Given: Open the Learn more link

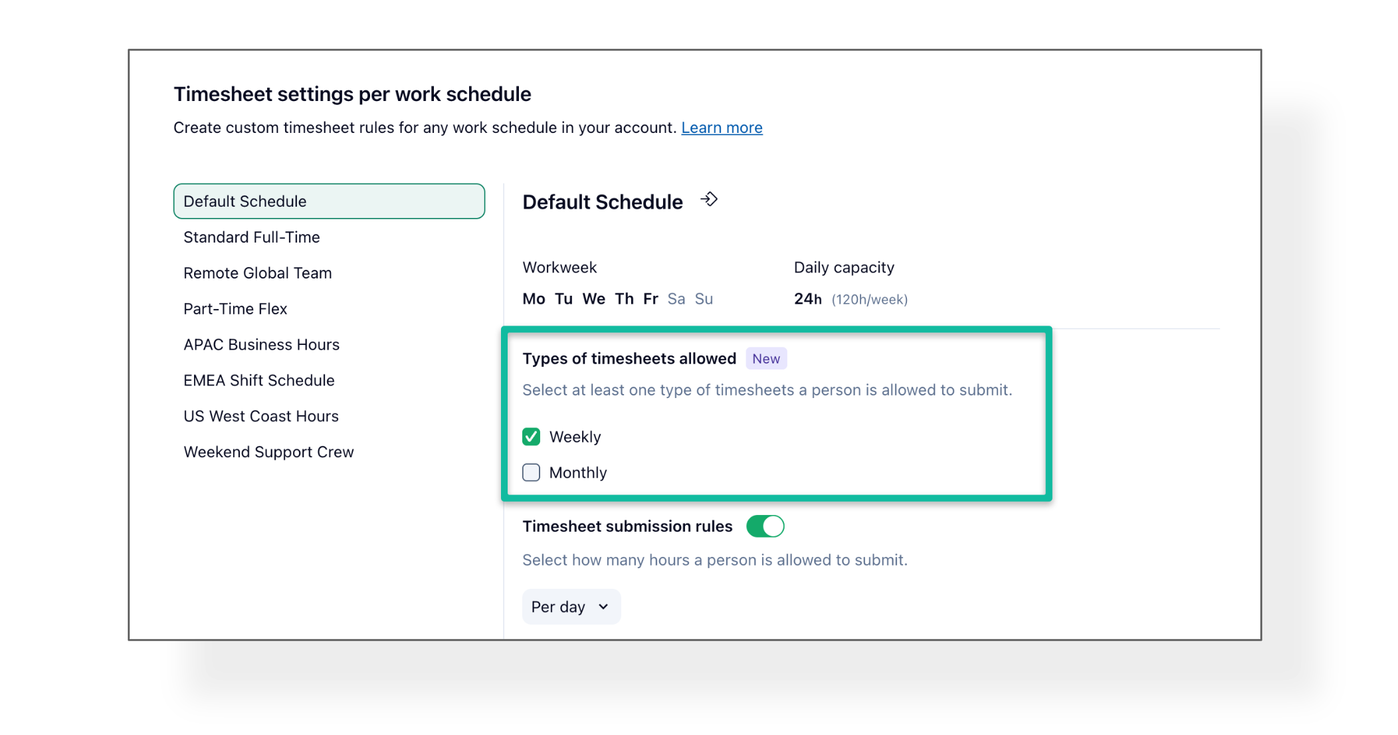Looking at the screenshot, I should 722,128.
